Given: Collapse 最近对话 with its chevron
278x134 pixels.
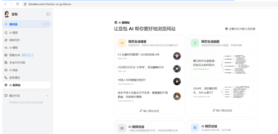Looking at the screenshot, I should (47, 96).
